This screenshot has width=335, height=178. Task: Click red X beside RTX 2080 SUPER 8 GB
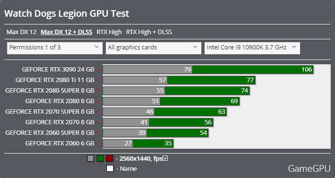click(98, 91)
